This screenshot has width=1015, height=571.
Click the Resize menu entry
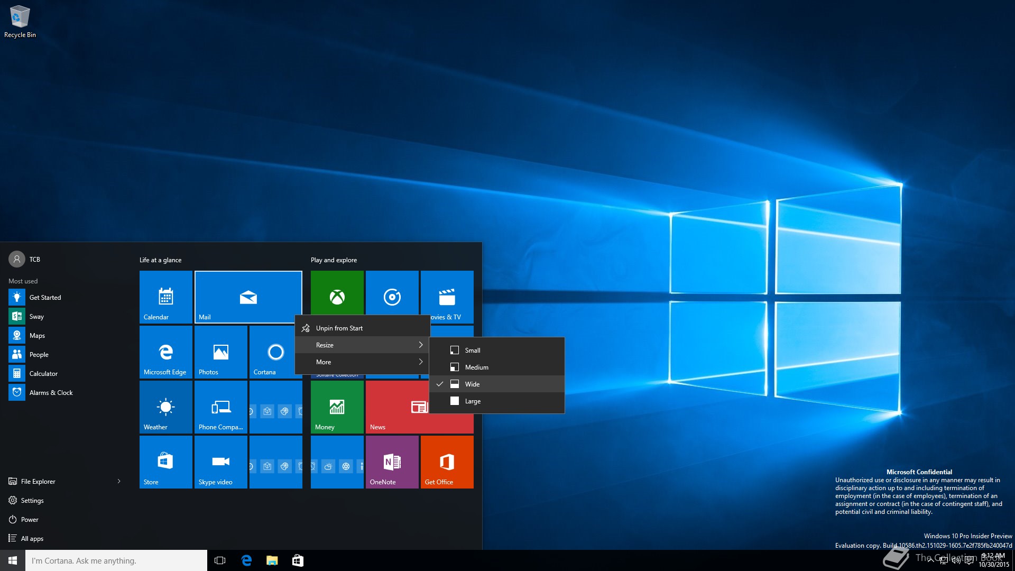[362, 345]
